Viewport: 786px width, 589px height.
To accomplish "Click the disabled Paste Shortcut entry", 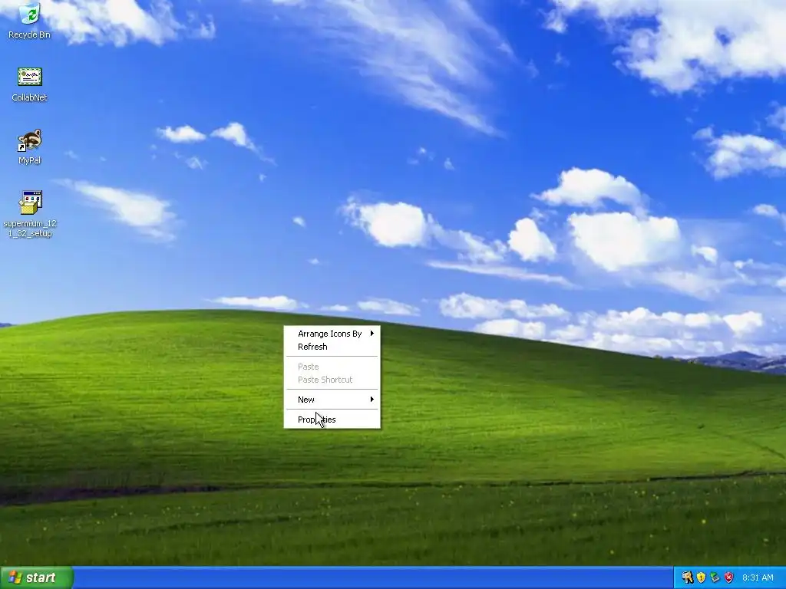I will (332, 380).
